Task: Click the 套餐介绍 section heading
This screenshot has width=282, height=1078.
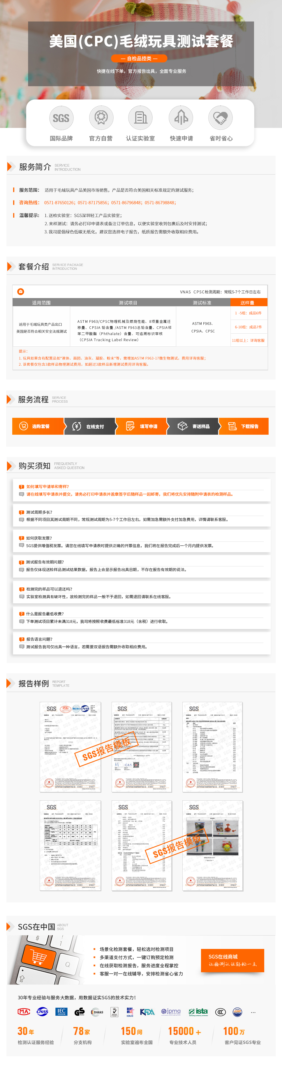Action: pos(34,267)
